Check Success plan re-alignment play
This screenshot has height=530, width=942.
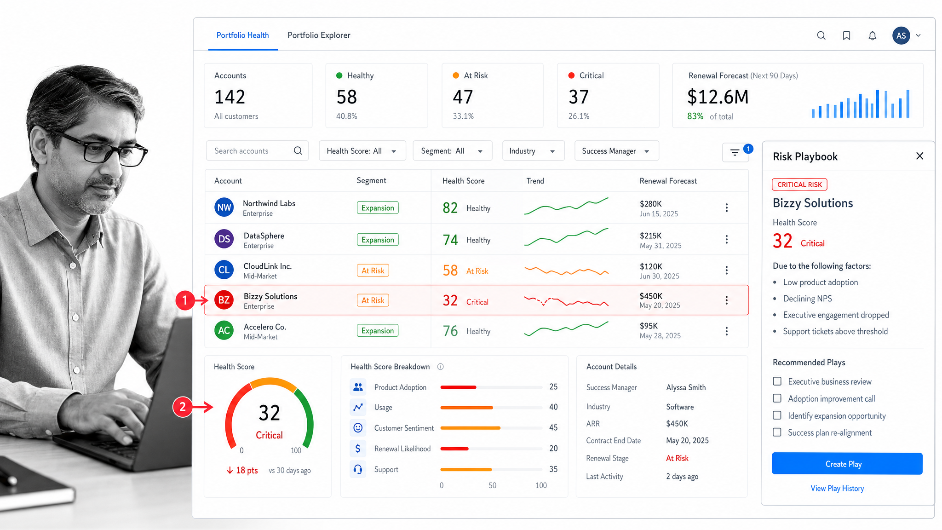click(777, 432)
